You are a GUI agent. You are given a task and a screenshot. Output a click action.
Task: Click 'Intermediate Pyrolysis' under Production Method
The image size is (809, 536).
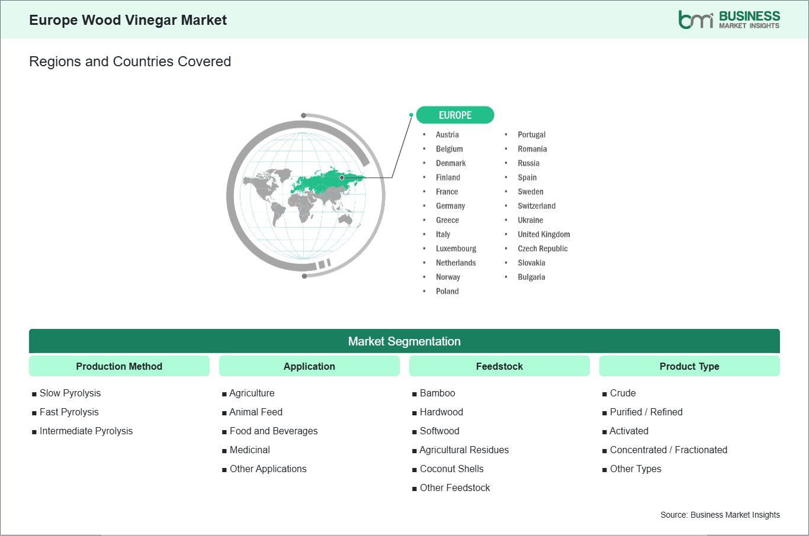click(86, 431)
